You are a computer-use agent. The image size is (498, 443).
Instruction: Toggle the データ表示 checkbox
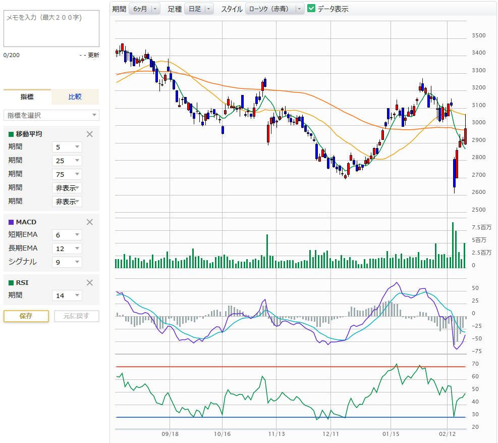point(311,9)
